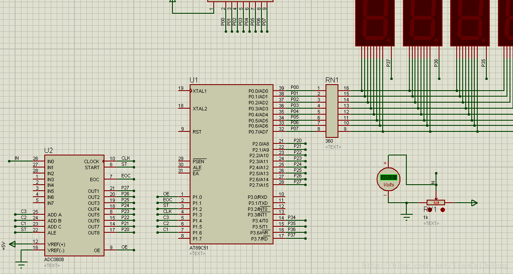Click the OUT8 pin label on U2
Viewport: 513px width, 274px height.
pos(94,233)
